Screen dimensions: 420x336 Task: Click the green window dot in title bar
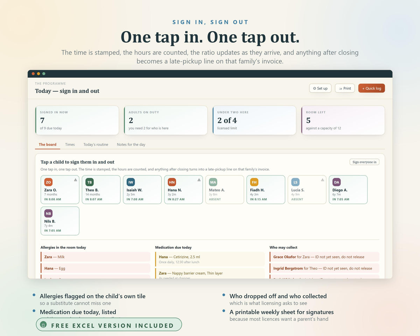click(44, 73)
